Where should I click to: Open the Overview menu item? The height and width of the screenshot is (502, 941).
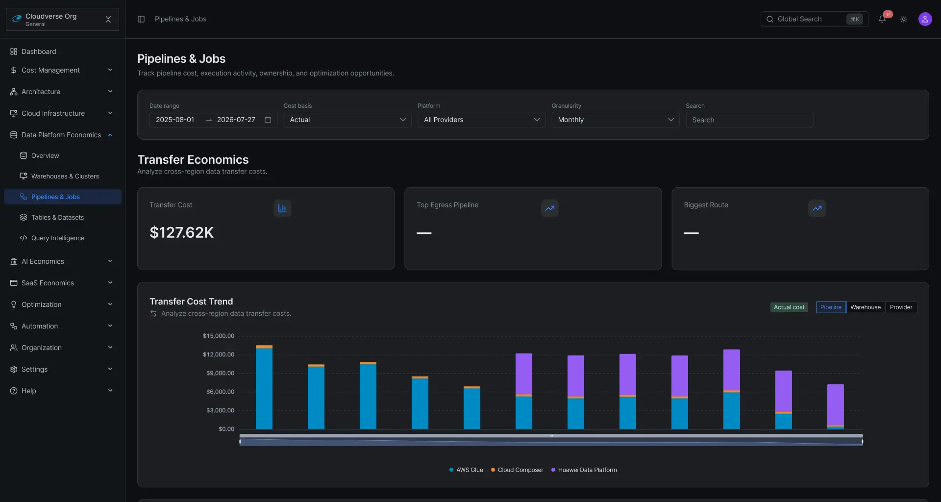[63, 155]
